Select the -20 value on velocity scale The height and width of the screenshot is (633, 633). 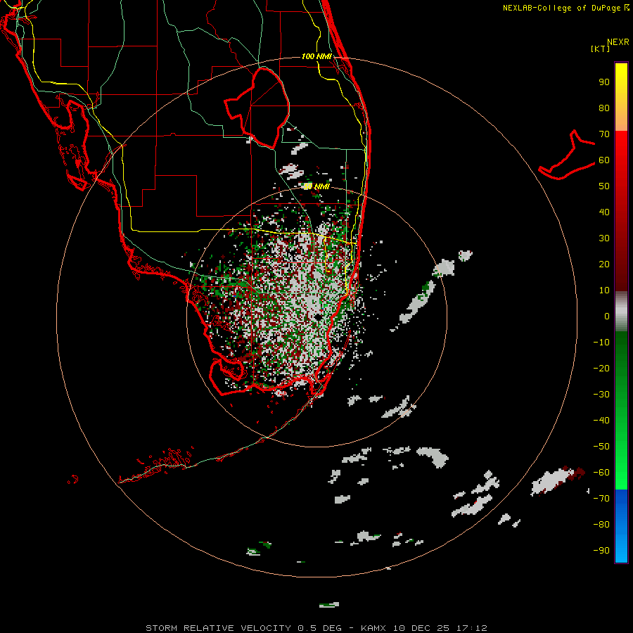pyautogui.click(x=601, y=369)
